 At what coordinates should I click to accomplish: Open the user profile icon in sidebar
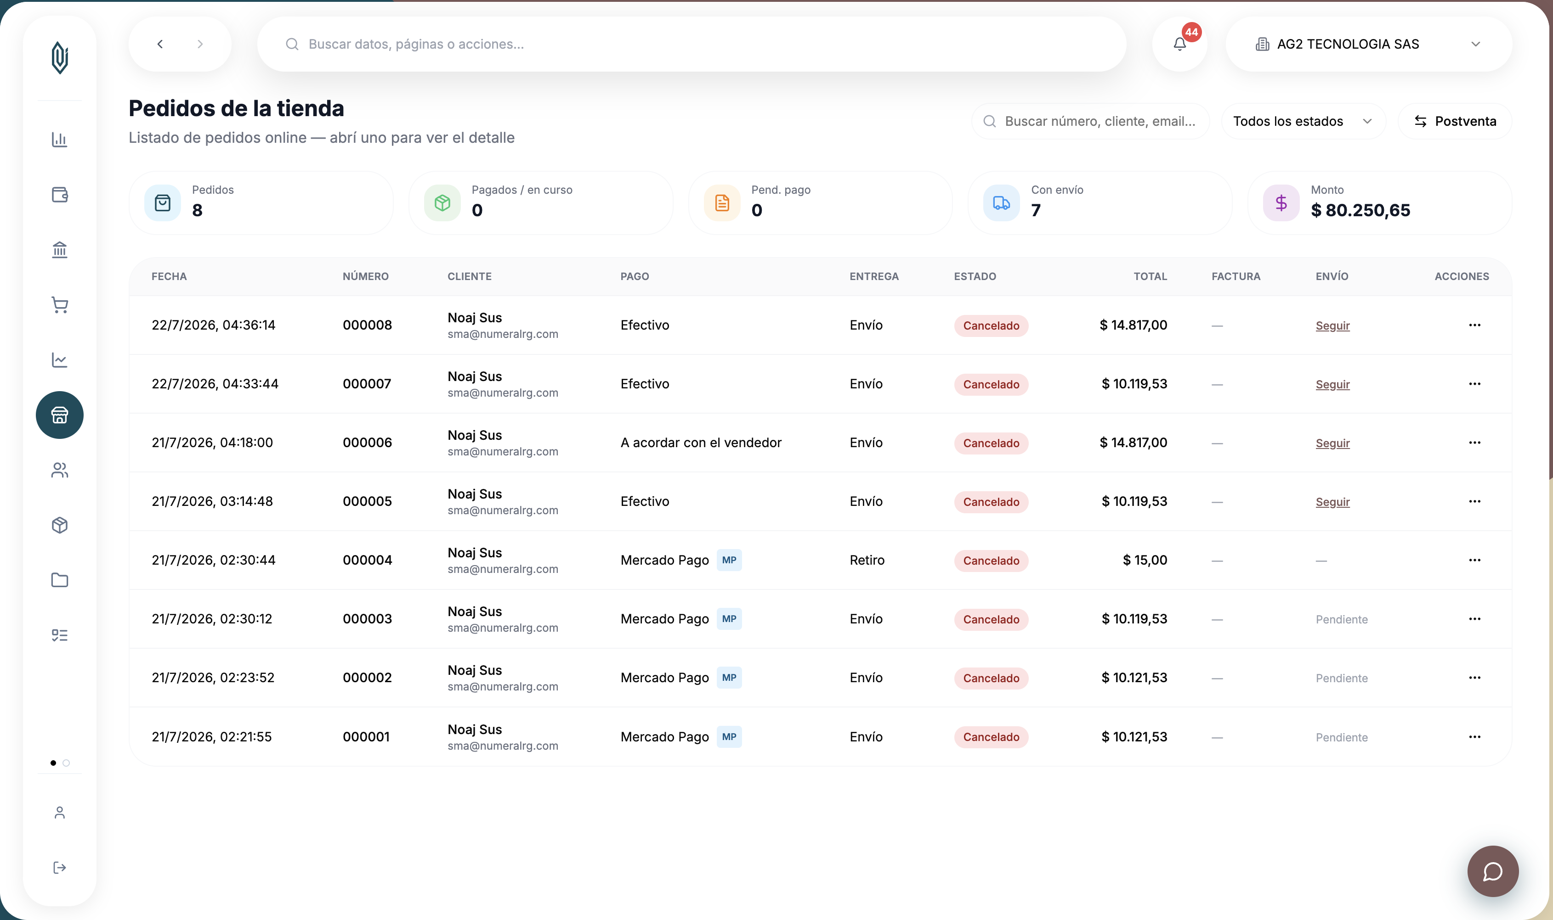[x=60, y=813]
